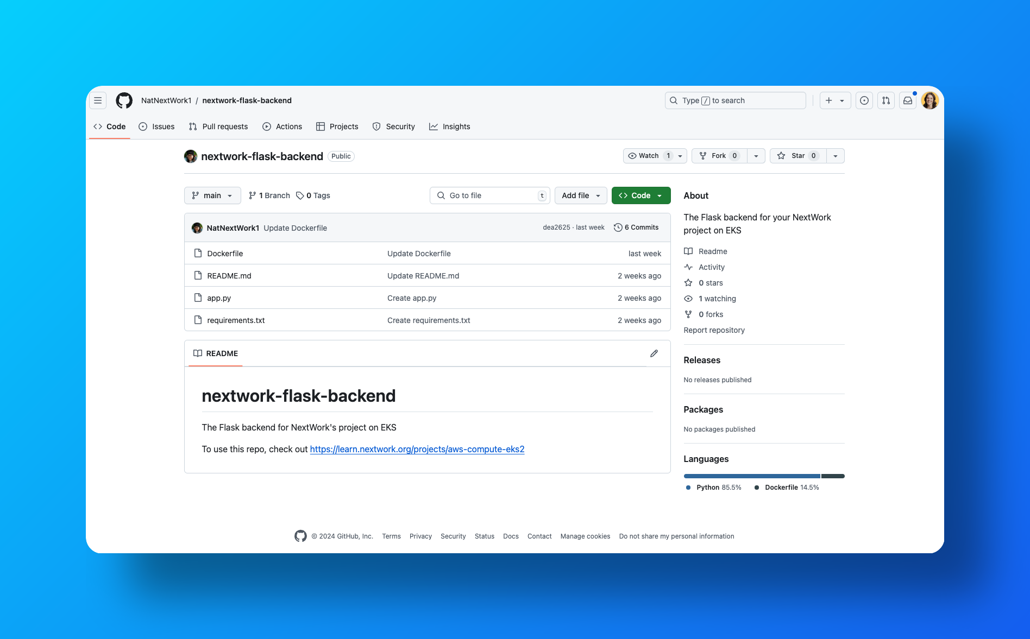
Task: Open the hamburger navigation menu
Action: (98, 100)
